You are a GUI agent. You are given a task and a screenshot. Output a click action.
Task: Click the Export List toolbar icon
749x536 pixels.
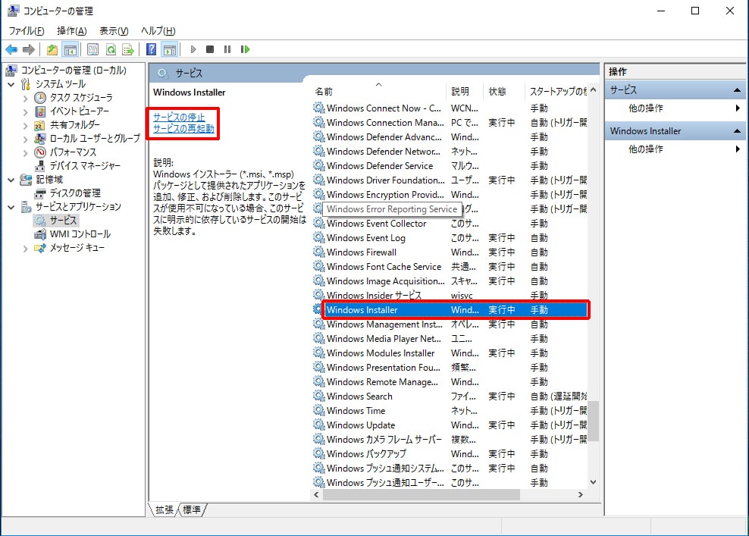coord(128,49)
